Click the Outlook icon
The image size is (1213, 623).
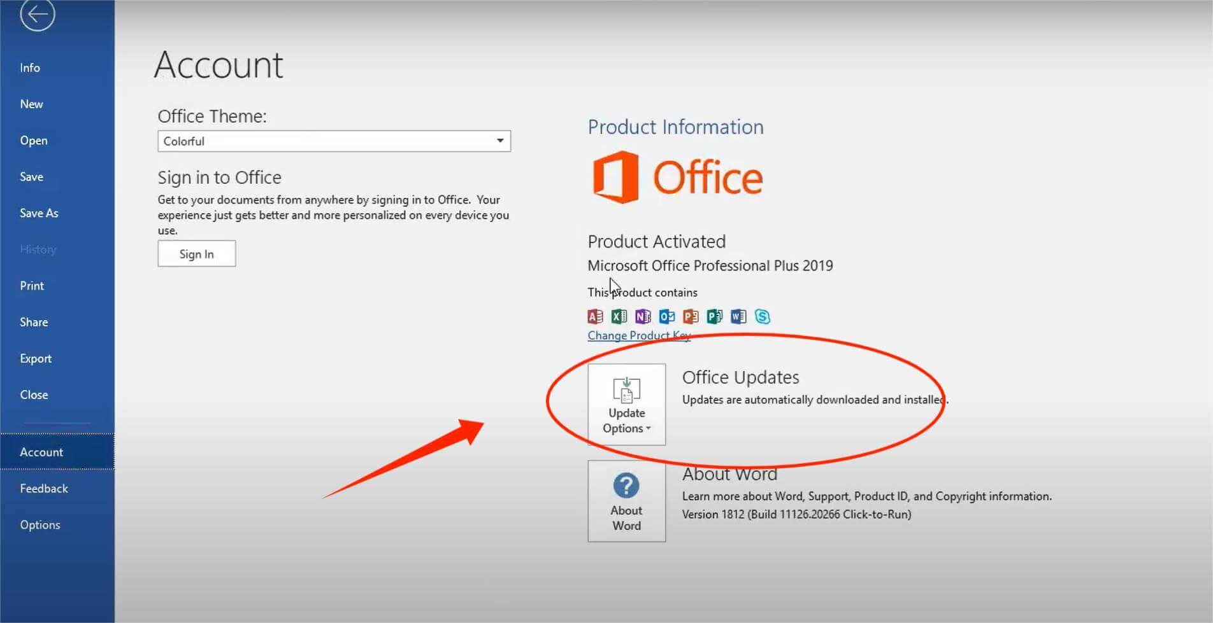click(666, 316)
